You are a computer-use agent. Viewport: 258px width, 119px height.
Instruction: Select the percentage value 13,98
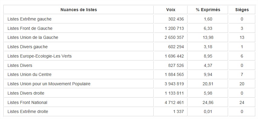pos(208,38)
